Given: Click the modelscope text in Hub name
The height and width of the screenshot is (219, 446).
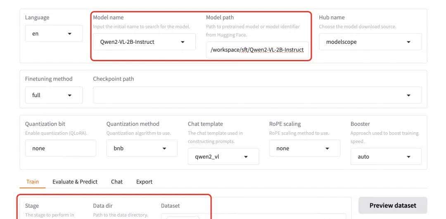Looking at the screenshot, I should pyautogui.click(x=341, y=42).
